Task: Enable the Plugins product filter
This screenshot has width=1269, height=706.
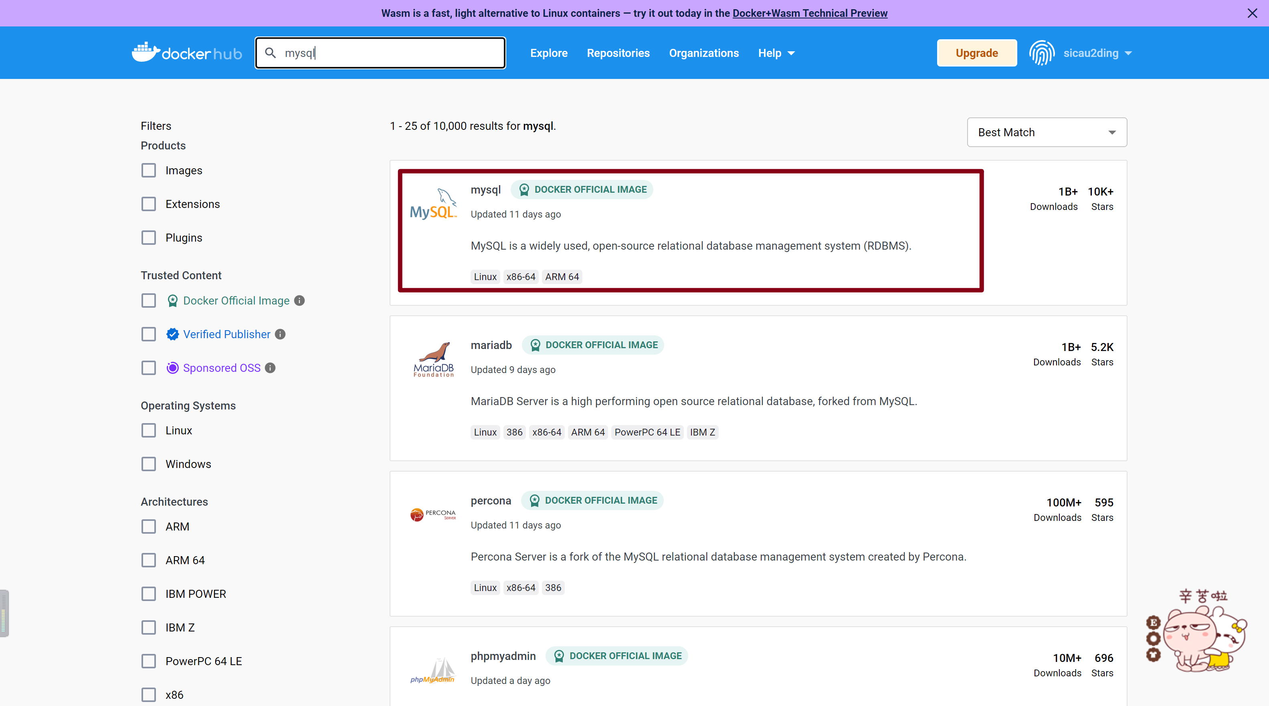Action: [x=149, y=238]
